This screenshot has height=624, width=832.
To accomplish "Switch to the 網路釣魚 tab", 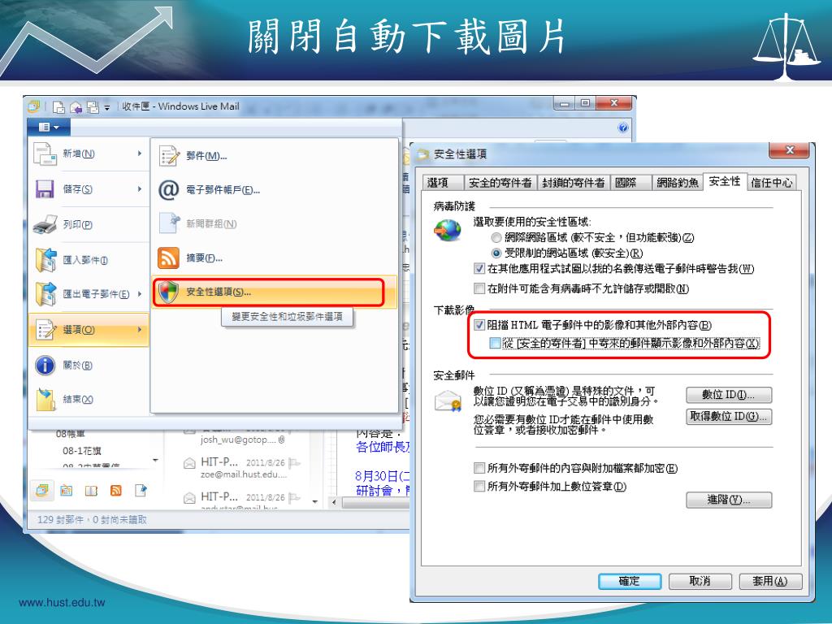I will [x=677, y=183].
